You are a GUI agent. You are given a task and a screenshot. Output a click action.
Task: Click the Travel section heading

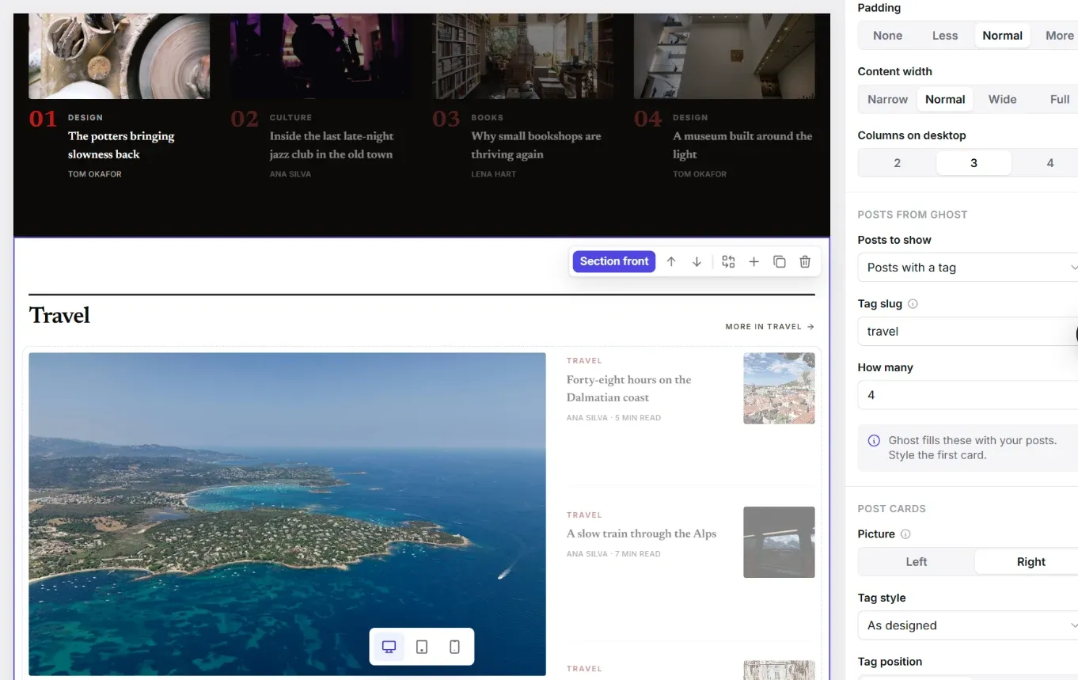59,316
